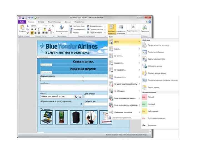Screen dimensions: 200x150
Task: Insert the Текстовое поле control
Action: [x=77, y=26]
